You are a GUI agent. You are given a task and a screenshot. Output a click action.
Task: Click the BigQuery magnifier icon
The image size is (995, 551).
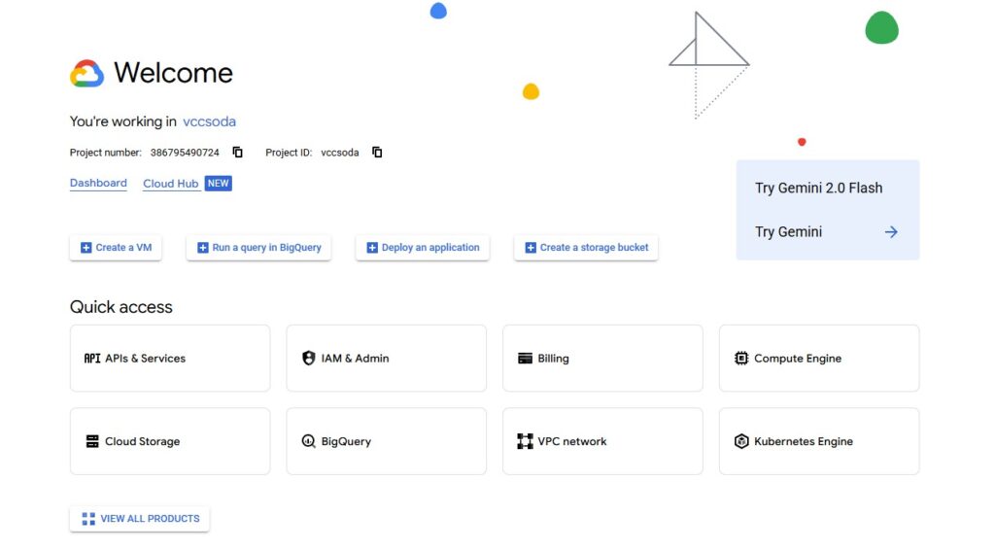pos(309,441)
